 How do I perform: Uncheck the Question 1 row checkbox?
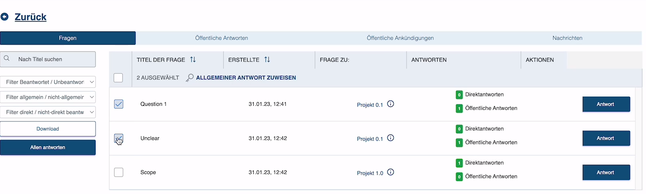(119, 104)
